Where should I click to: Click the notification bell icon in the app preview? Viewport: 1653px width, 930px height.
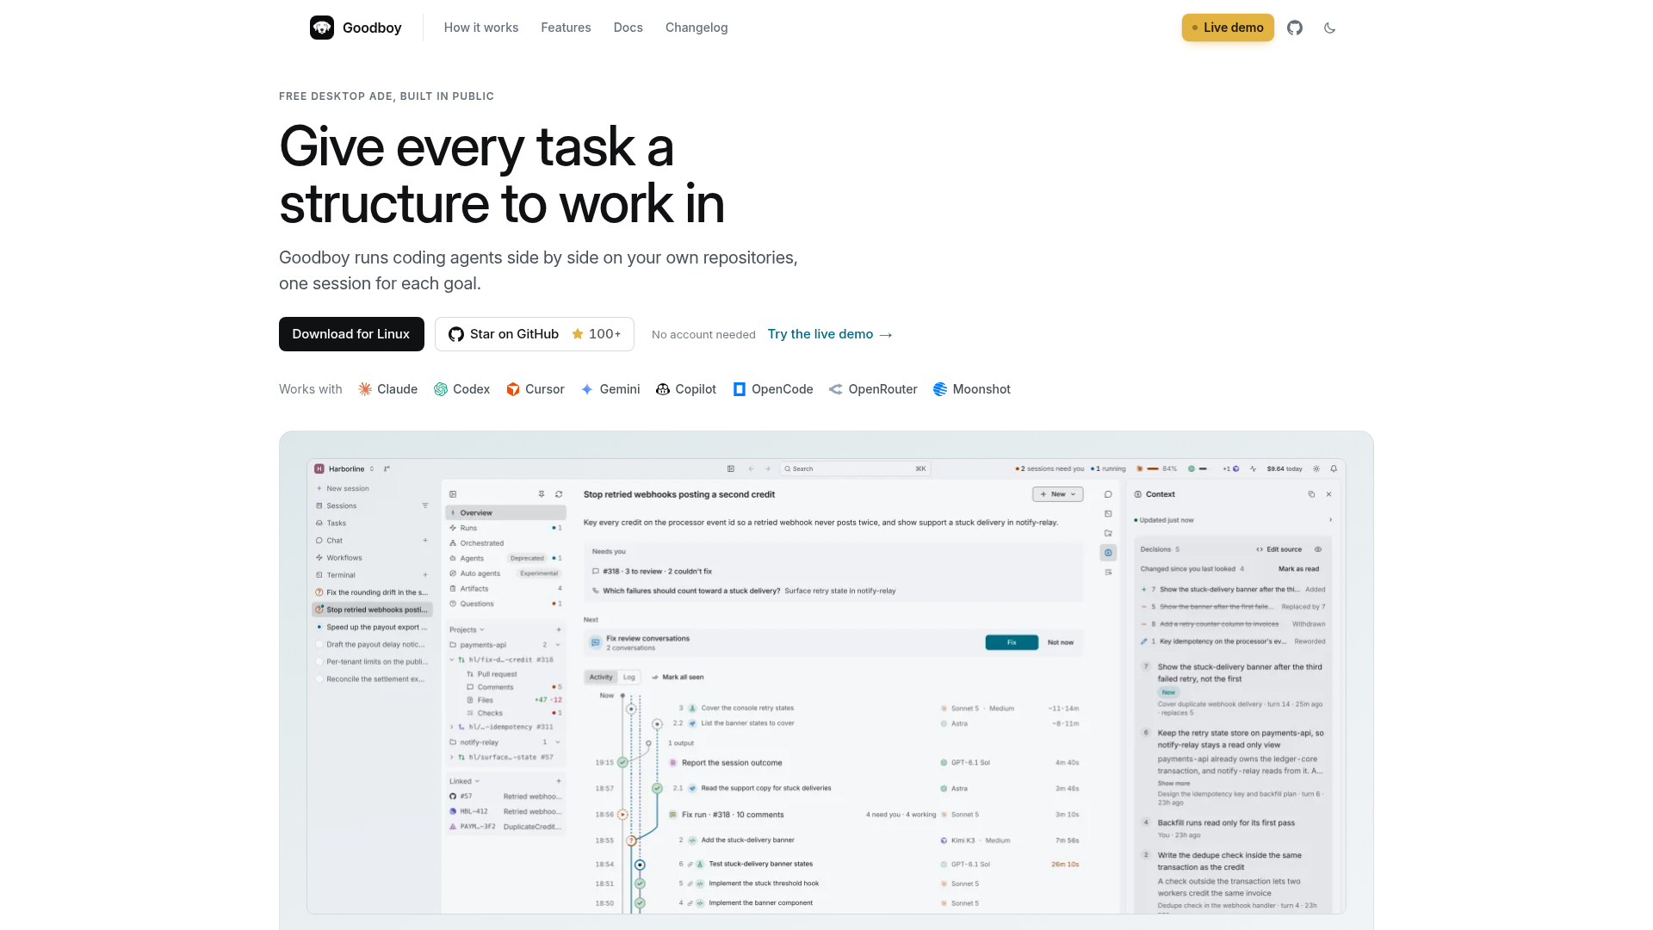coord(1334,469)
